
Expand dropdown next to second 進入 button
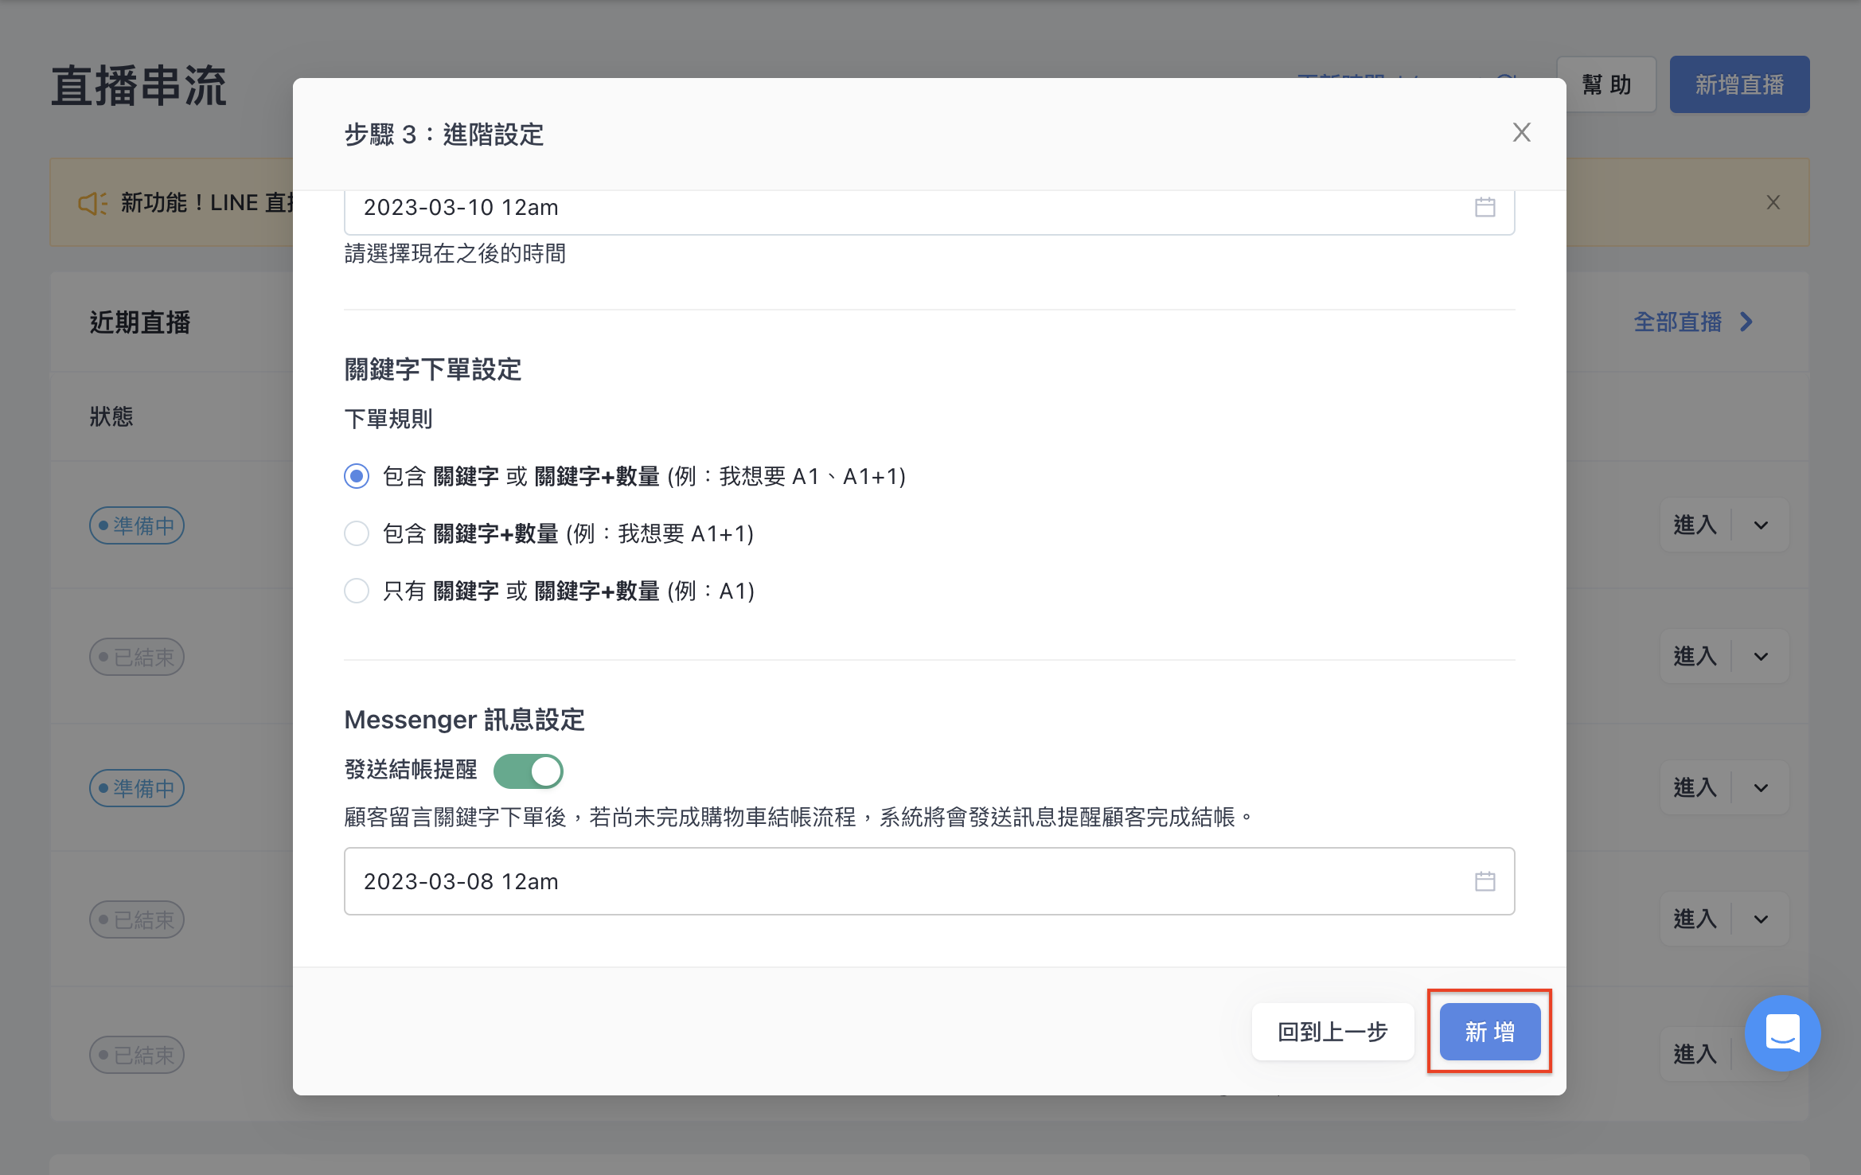[1761, 657]
